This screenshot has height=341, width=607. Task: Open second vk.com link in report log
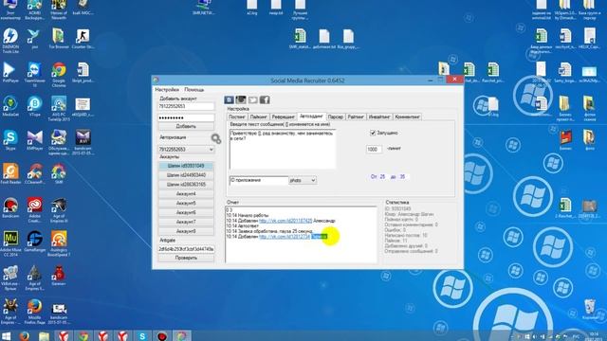[285, 237]
